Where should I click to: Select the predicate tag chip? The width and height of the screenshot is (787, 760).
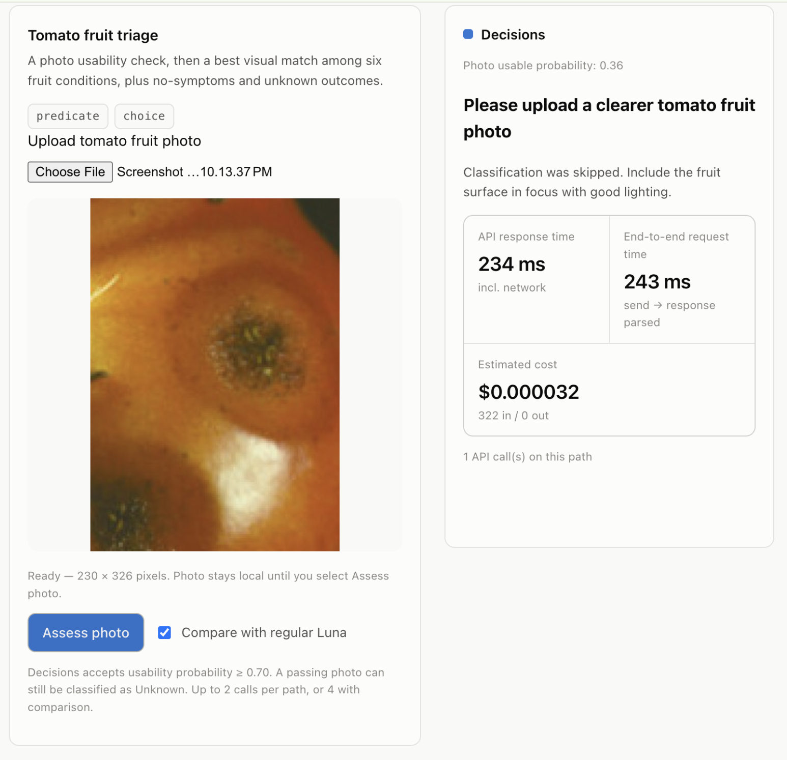click(x=68, y=116)
